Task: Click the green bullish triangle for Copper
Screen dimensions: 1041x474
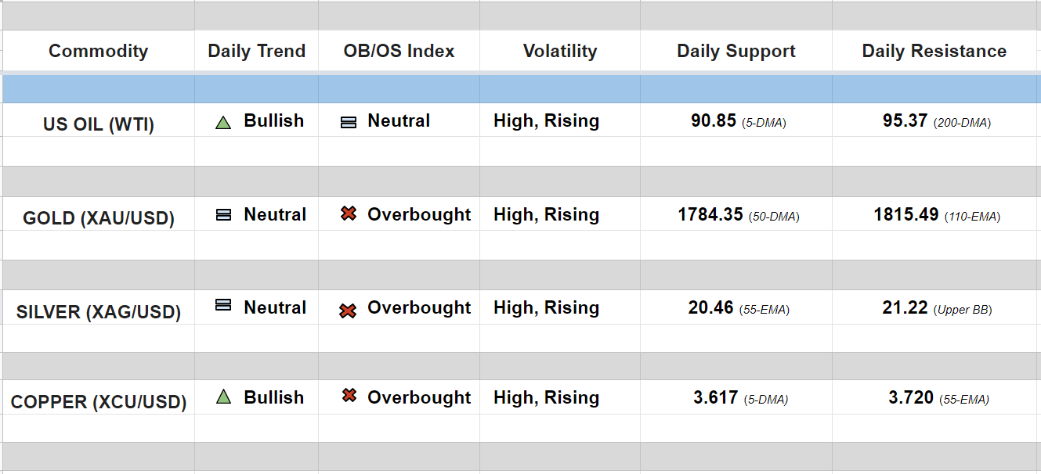Action: (223, 397)
